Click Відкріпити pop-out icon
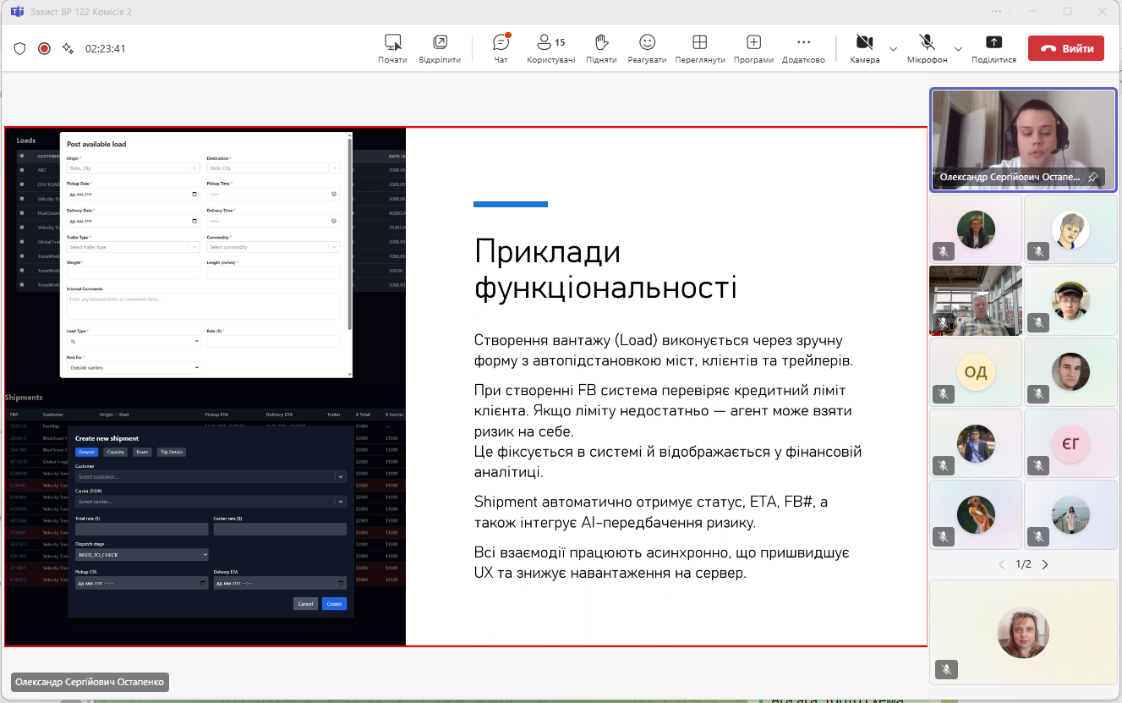The height and width of the screenshot is (703, 1122). click(x=440, y=47)
